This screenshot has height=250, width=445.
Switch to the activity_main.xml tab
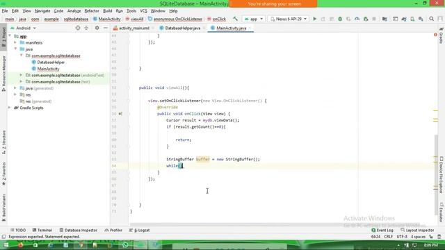tap(133, 28)
